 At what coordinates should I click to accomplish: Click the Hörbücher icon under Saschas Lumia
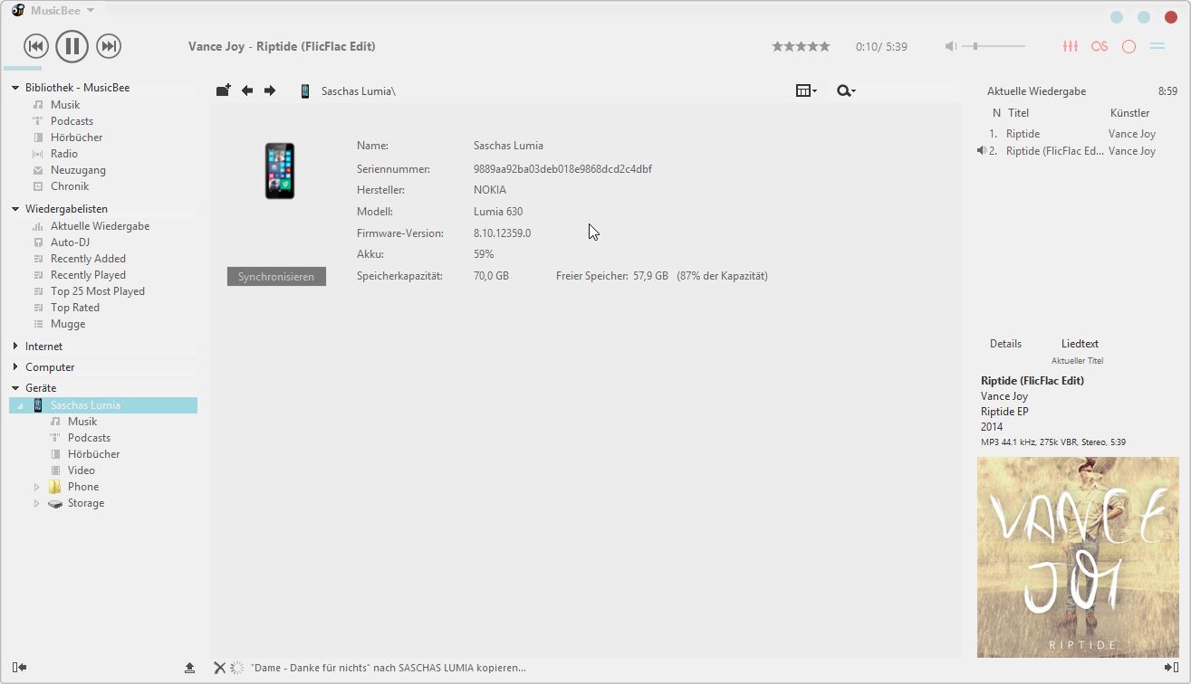point(55,454)
